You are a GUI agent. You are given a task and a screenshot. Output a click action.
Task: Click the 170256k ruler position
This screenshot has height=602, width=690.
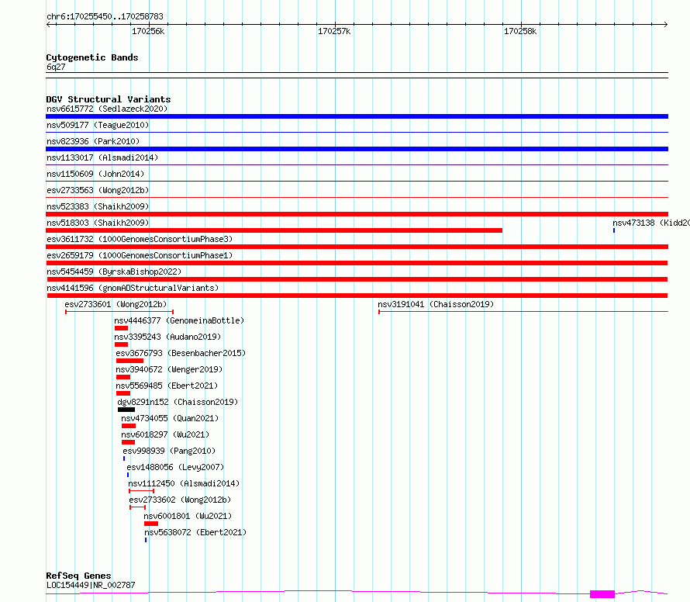pyautogui.click(x=148, y=31)
